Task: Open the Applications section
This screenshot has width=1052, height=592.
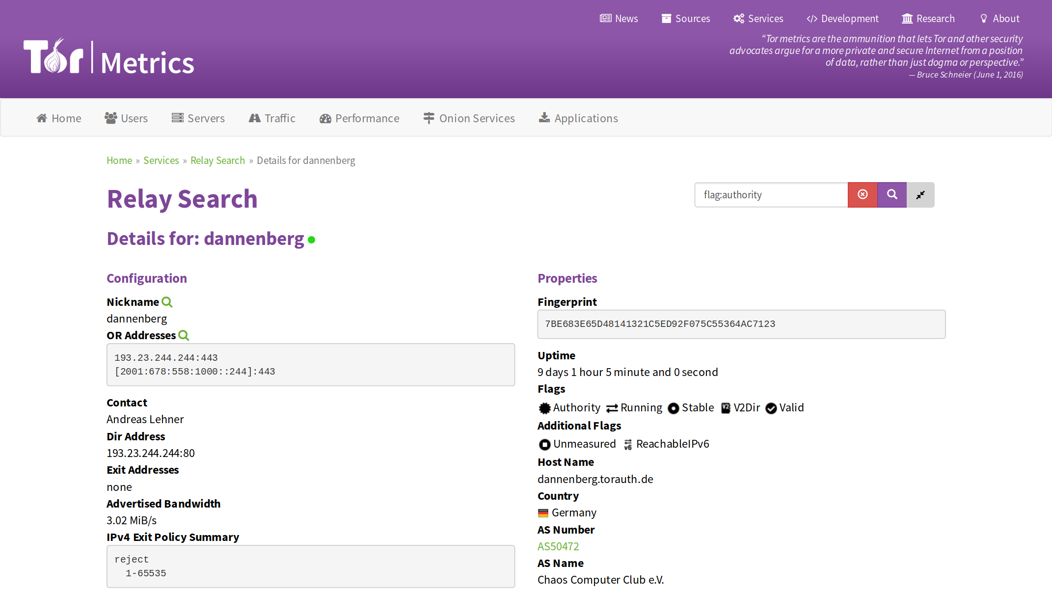Action: (x=579, y=118)
